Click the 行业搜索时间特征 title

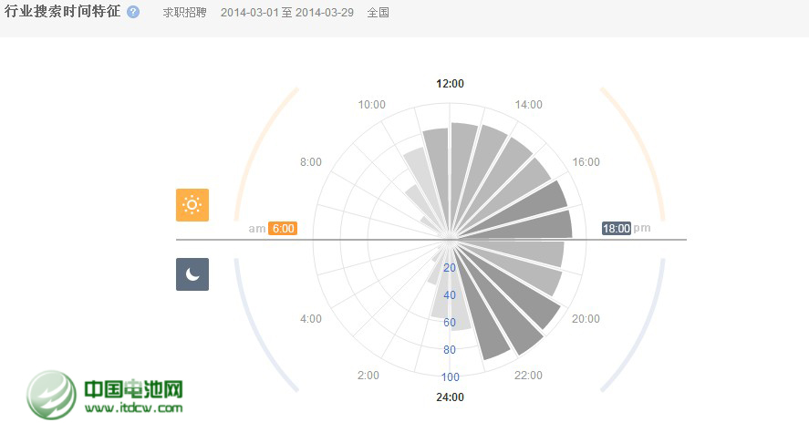tap(62, 13)
